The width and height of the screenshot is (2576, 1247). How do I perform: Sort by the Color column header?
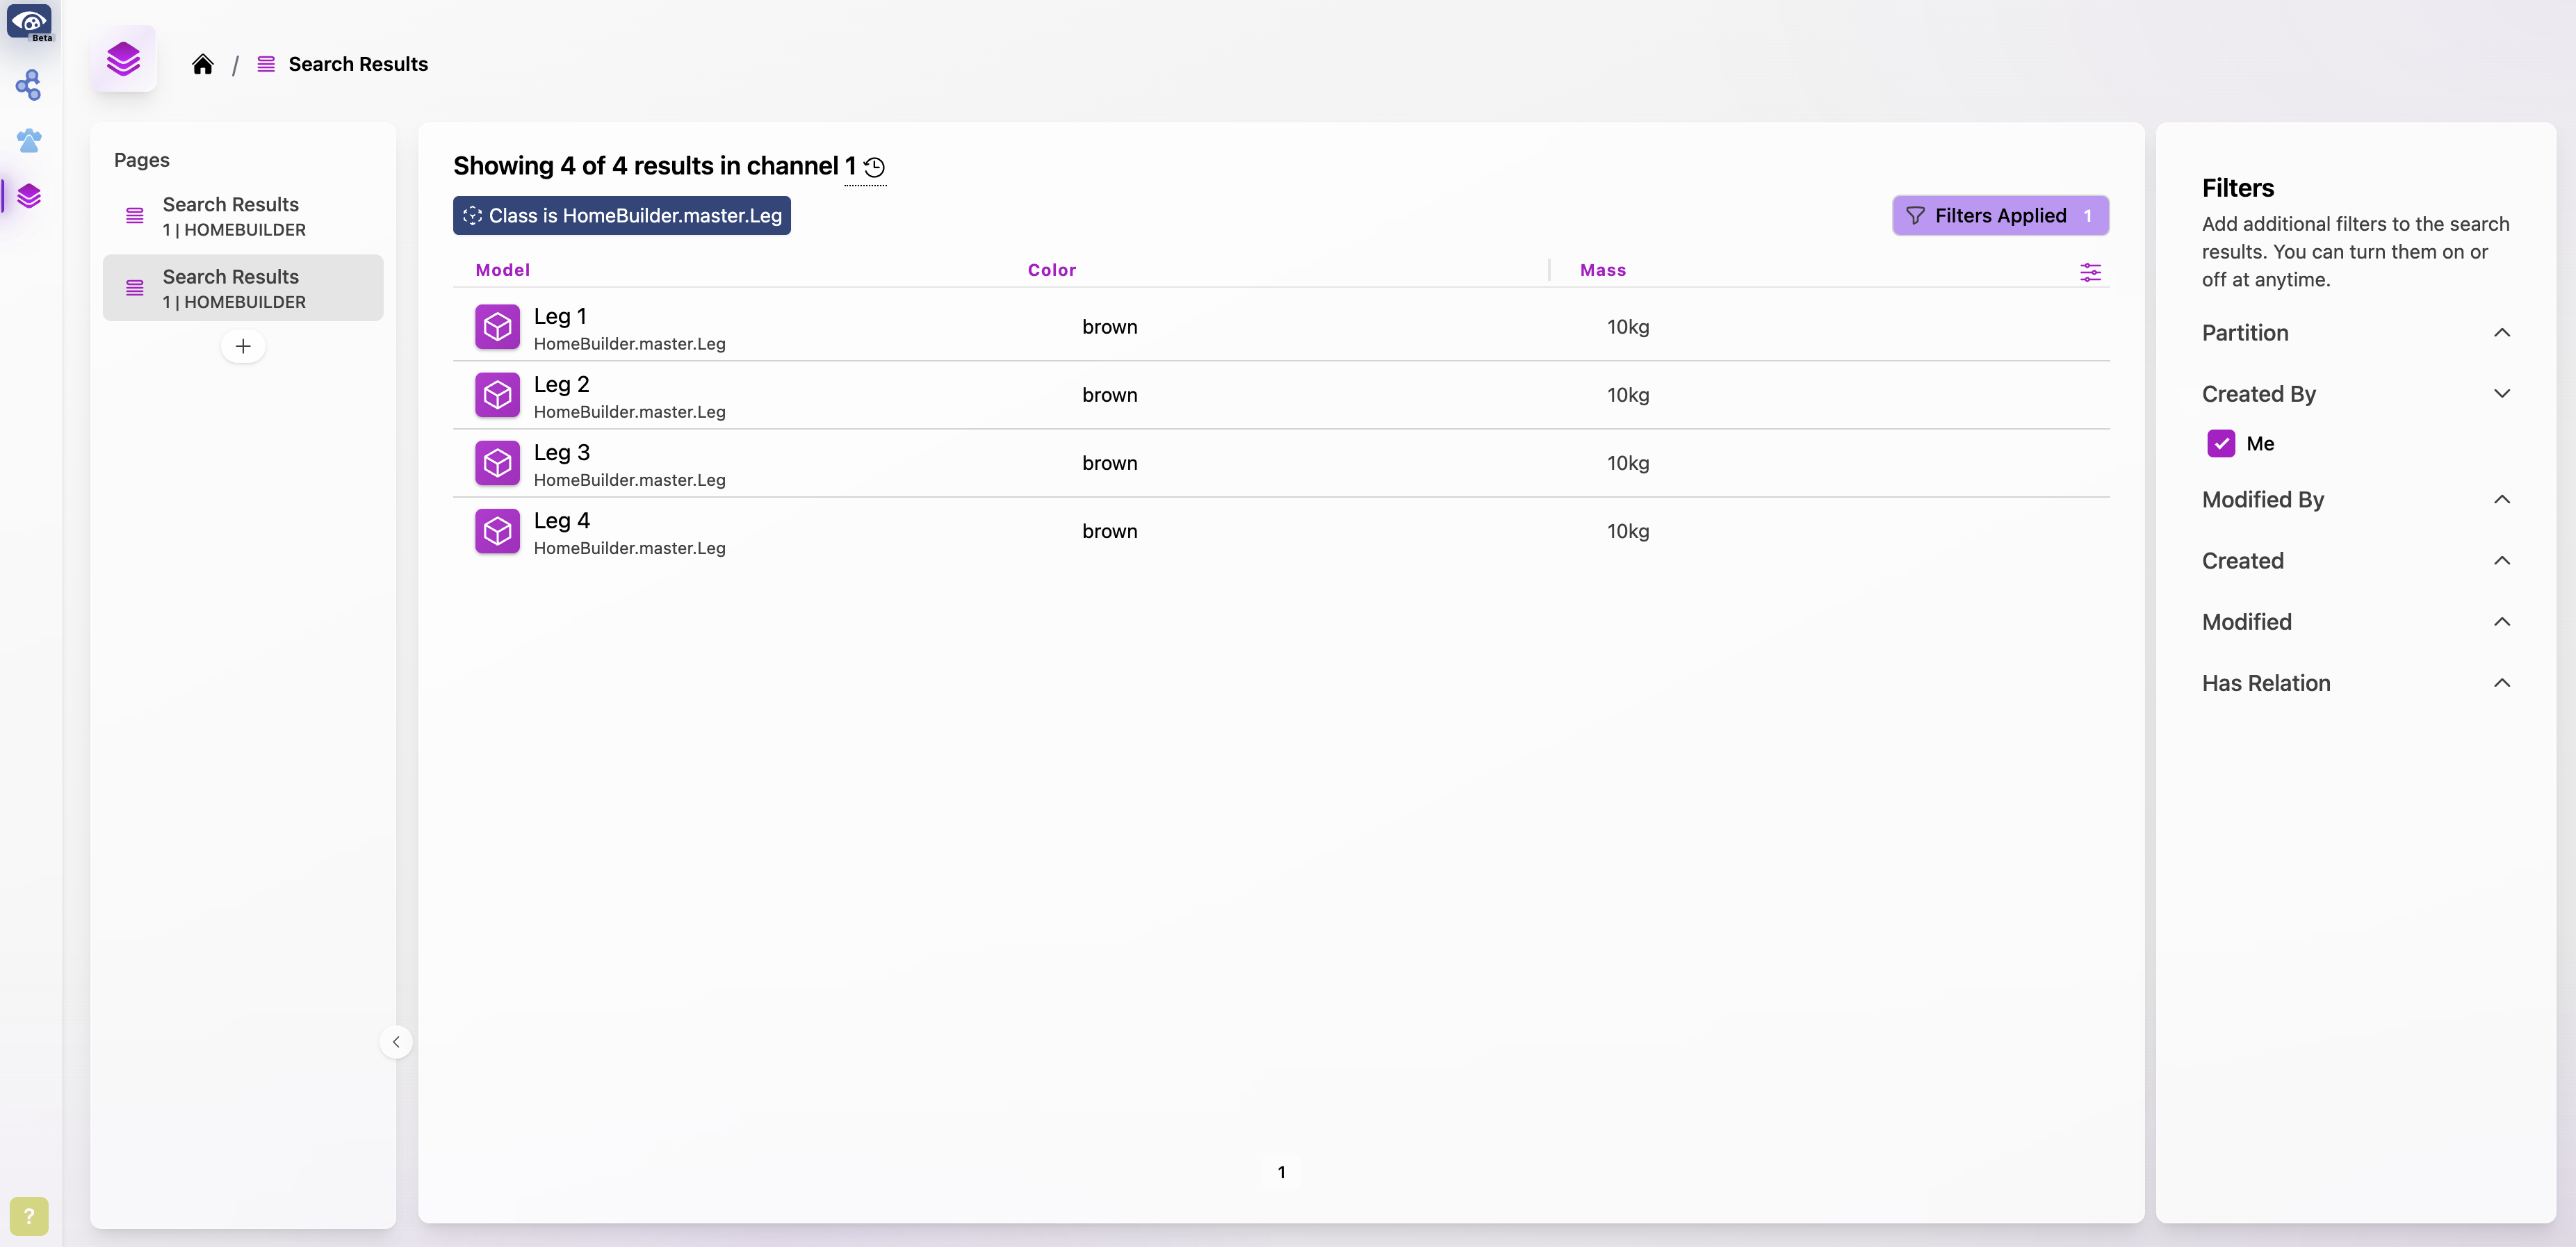click(1052, 270)
